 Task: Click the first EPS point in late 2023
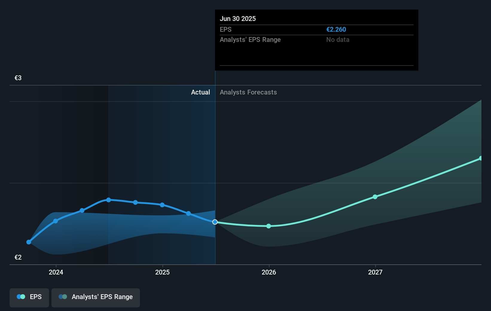coord(29,242)
